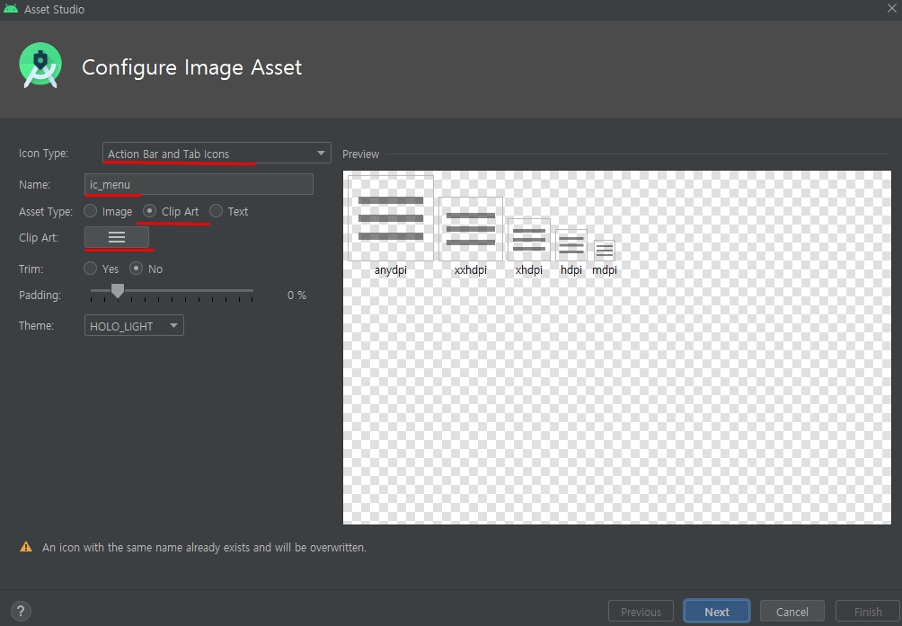Screen dimensions: 902x626
Task: Select the anydpi preview thumbnail
Action: coord(391,218)
